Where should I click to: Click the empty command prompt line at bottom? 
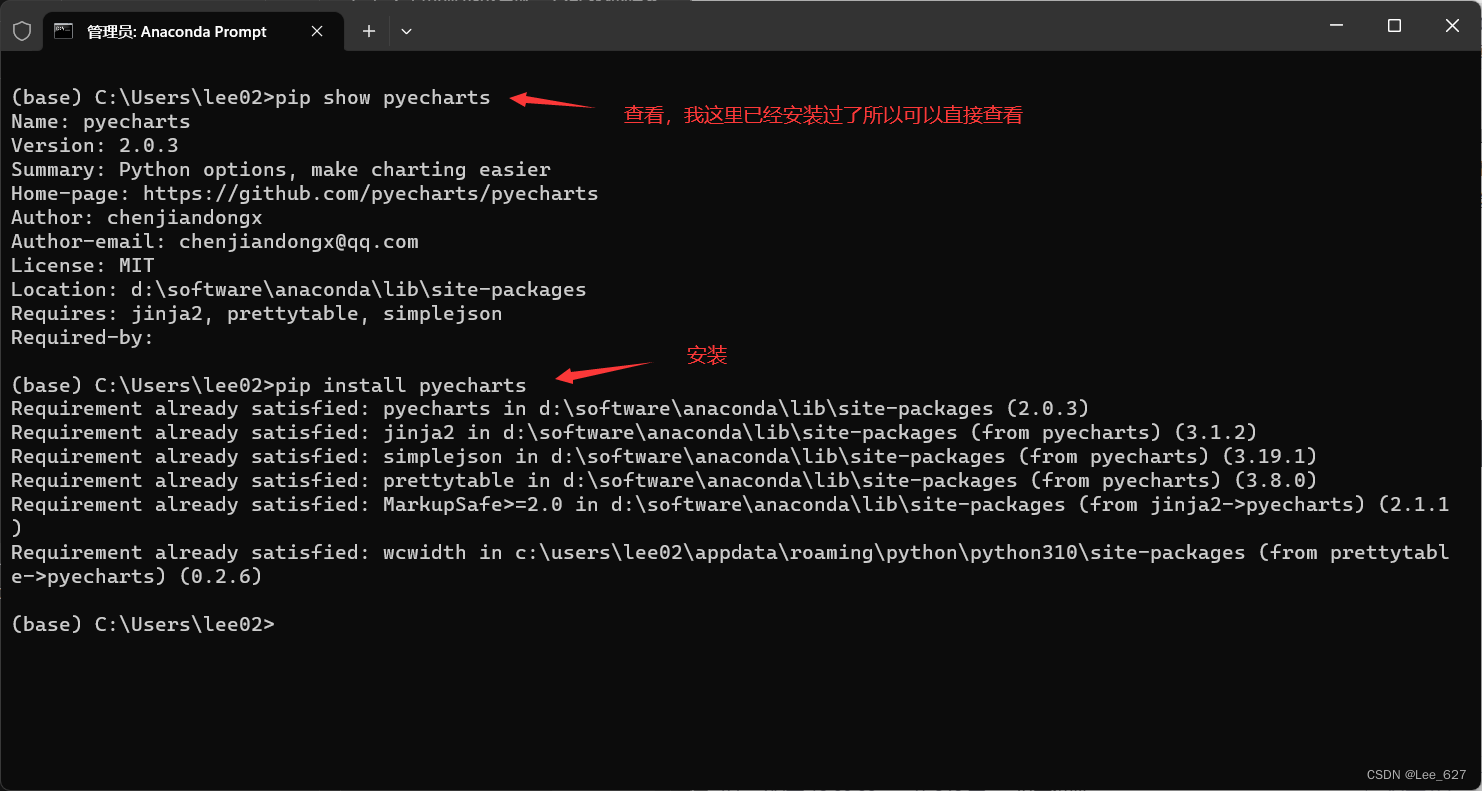140,624
